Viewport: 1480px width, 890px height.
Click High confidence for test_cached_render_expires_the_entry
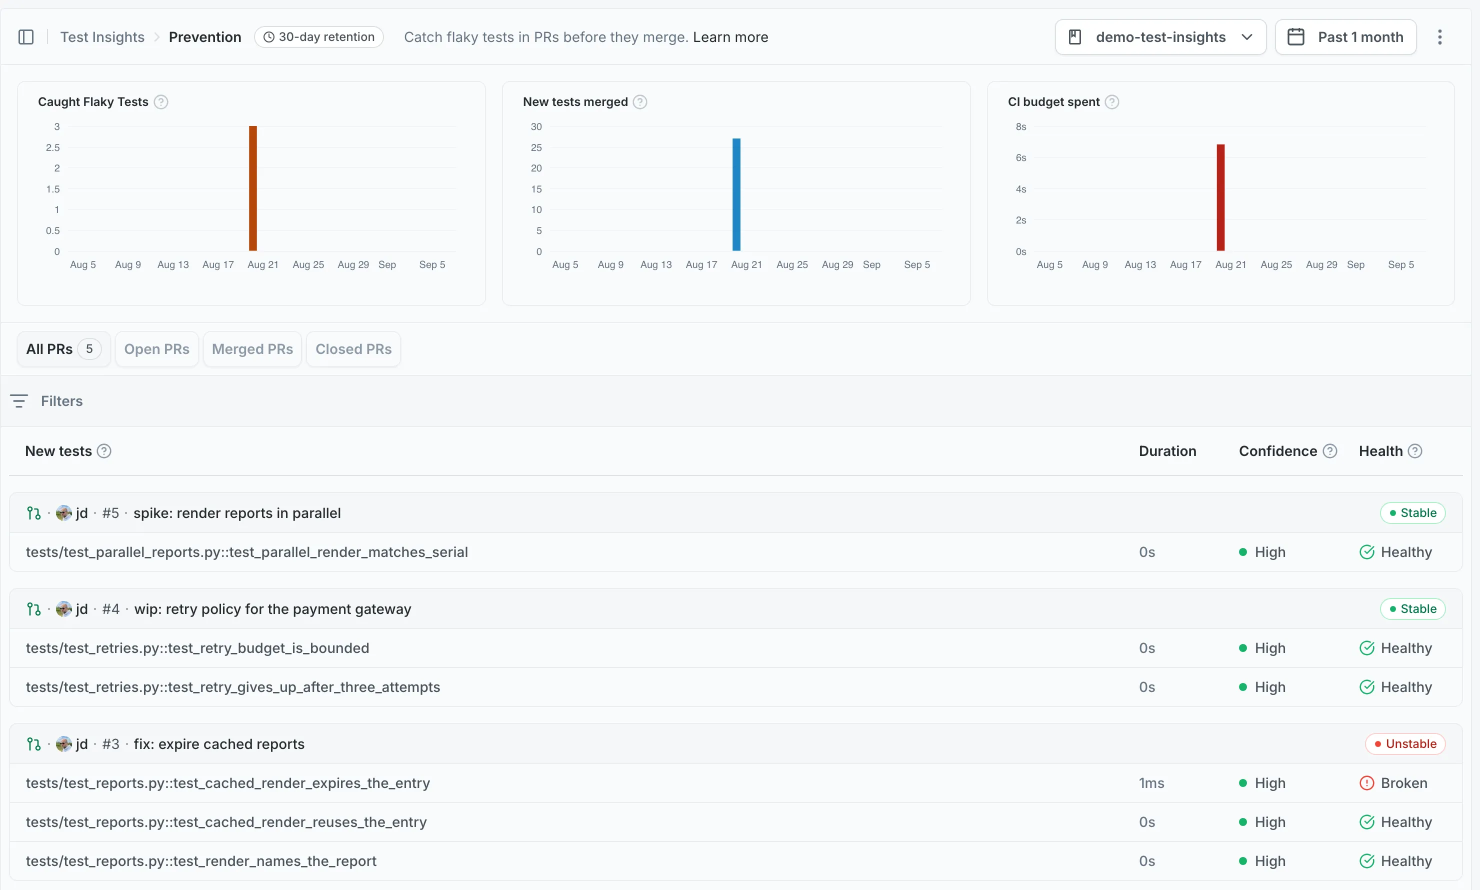[1262, 783]
